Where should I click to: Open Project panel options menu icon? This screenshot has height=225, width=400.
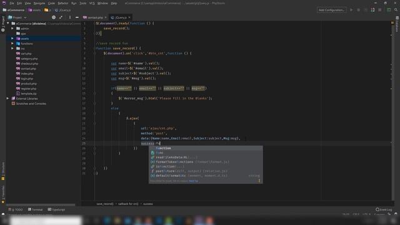pyautogui.click(x=69, y=17)
